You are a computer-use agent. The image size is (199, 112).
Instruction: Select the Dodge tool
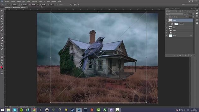pos(2,46)
